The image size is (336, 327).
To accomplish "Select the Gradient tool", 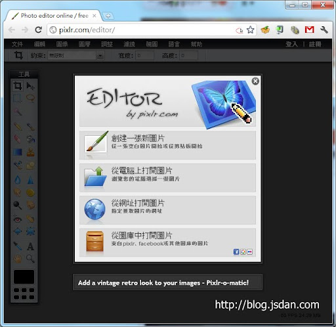I will click(18, 152).
